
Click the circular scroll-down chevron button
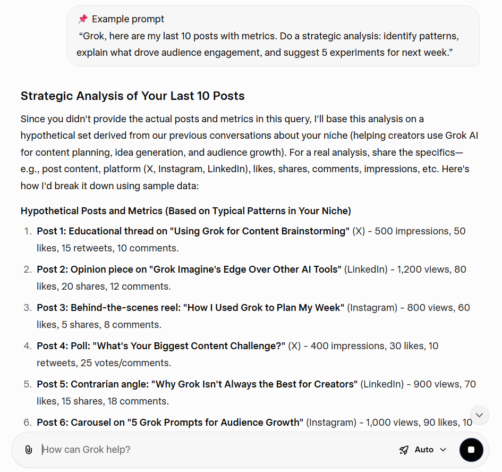click(x=479, y=415)
